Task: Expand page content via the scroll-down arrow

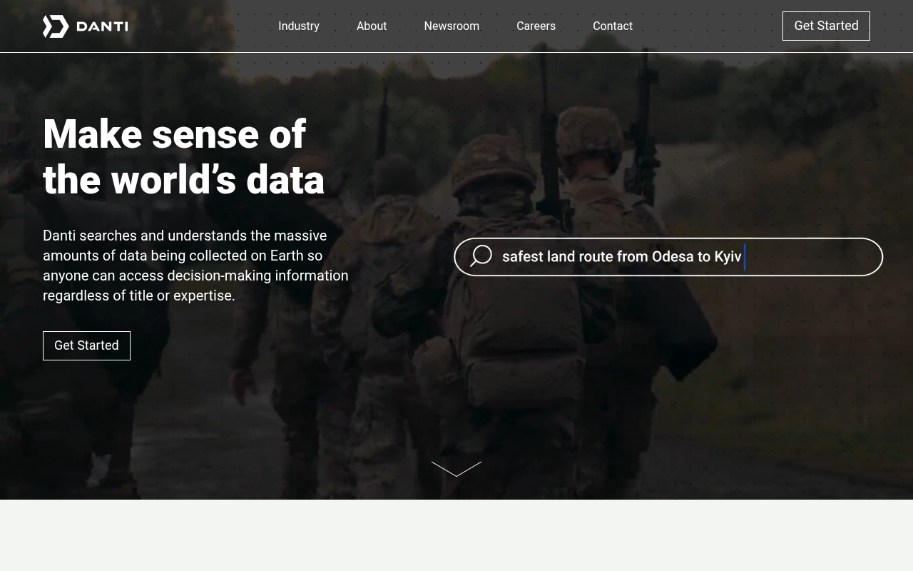Action: click(x=456, y=469)
